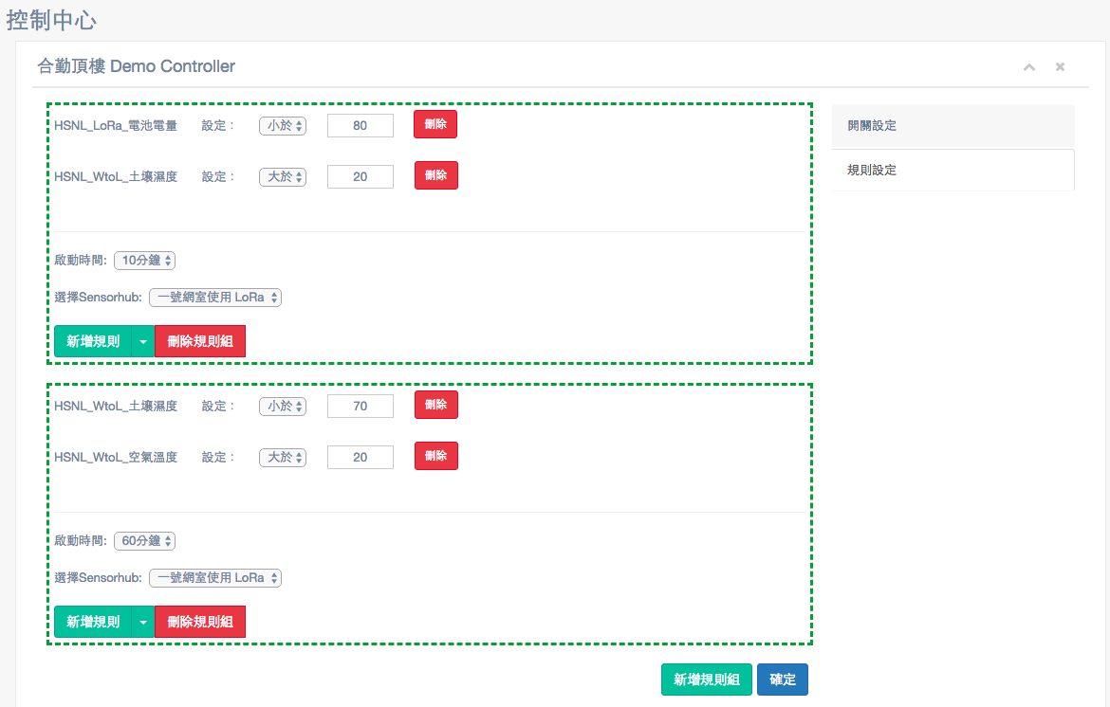
Task: Delete the HSNL_LoRa_電池電量 rule
Action: pos(435,124)
